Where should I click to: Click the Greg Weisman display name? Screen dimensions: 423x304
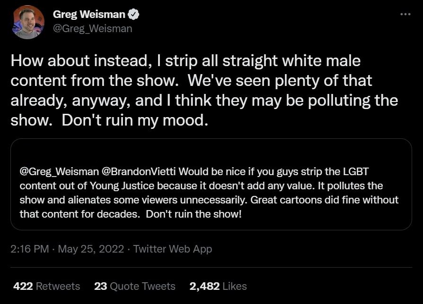coord(89,15)
